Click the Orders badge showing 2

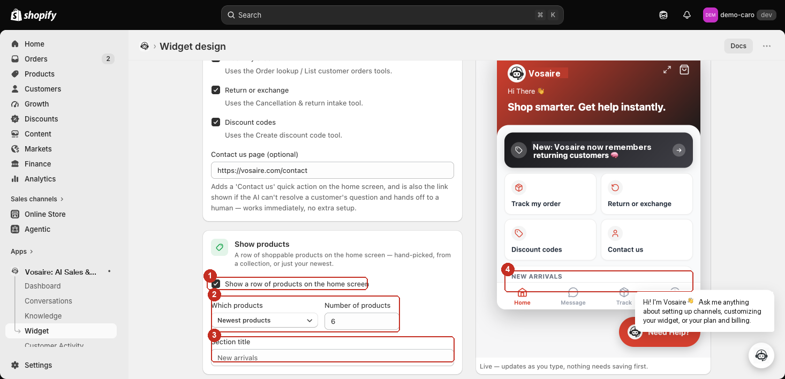point(108,59)
